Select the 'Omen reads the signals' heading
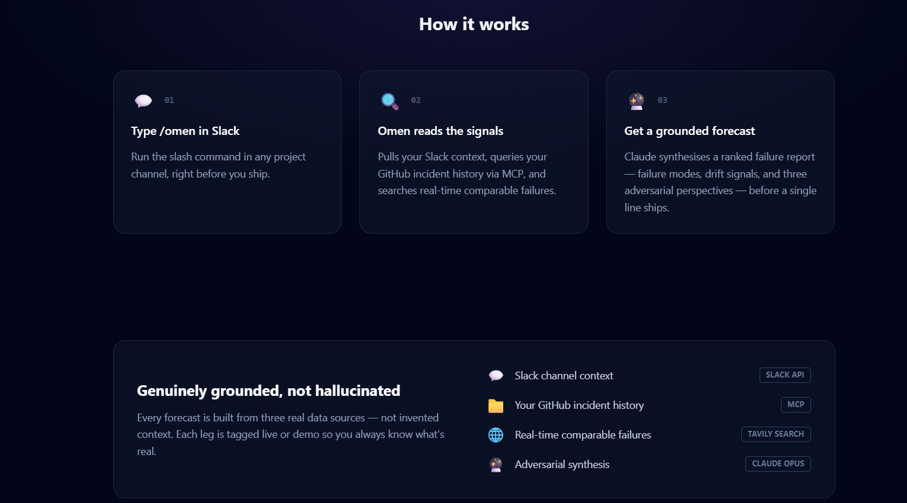 (x=440, y=131)
